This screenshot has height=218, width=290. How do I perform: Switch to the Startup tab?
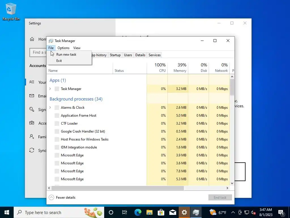pyautogui.click(x=115, y=55)
